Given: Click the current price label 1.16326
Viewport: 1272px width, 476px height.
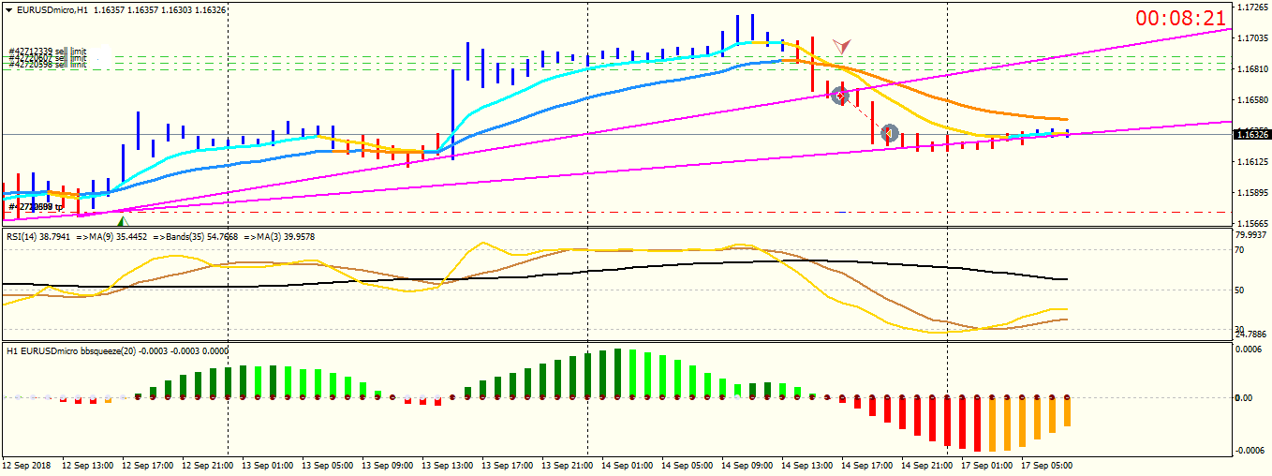Looking at the screenshot, I should tap(1252, 134).
